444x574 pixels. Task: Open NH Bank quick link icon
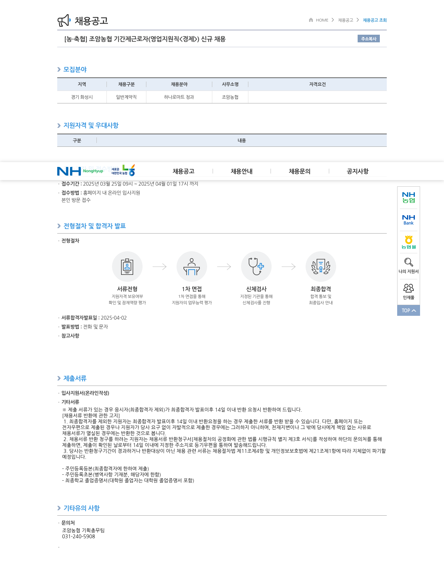[x=409, y=220]
